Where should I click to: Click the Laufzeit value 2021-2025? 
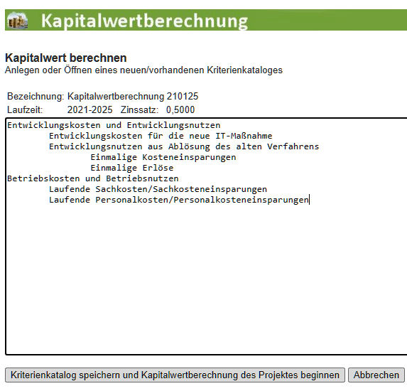pyautogui.click(x=89, y=109)
